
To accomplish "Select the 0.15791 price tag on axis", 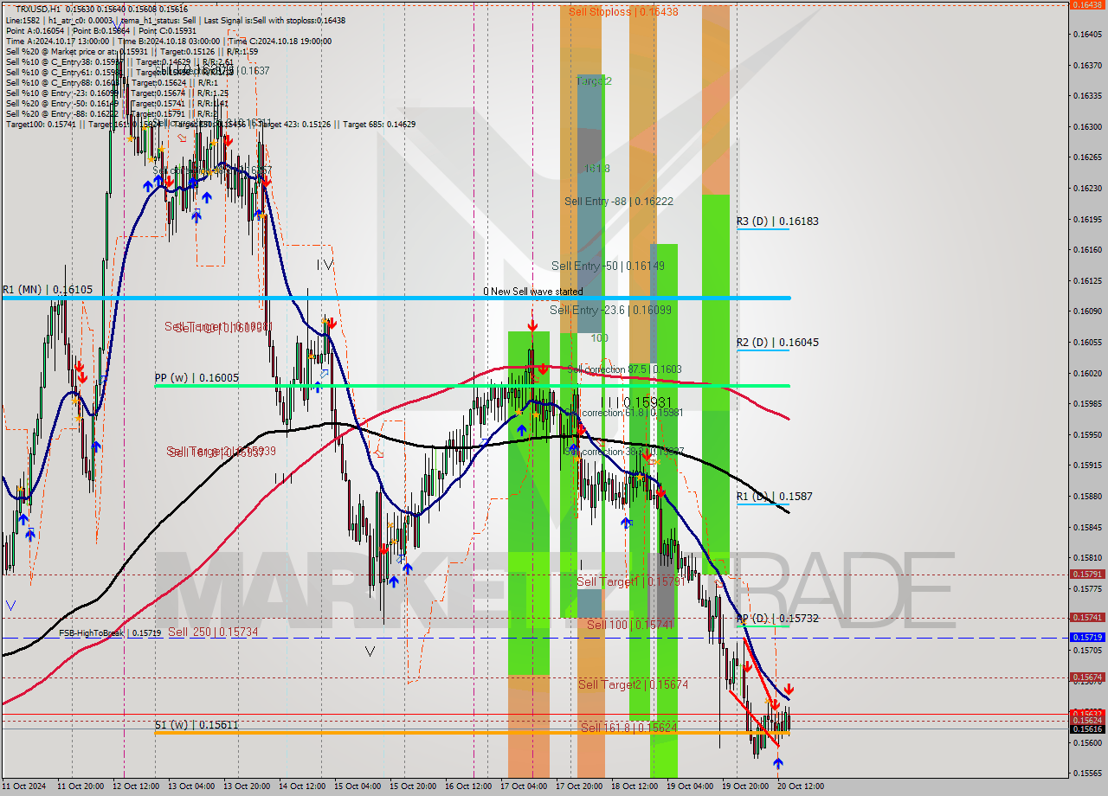I will [1086, 574].
